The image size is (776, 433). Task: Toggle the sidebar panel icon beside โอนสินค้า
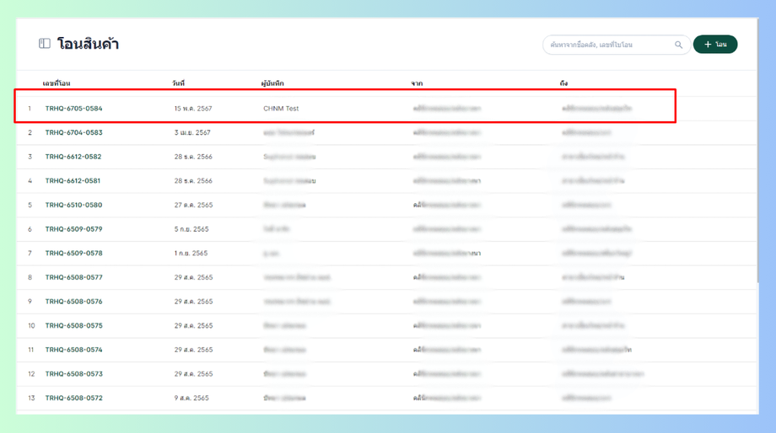coord(45,44)
